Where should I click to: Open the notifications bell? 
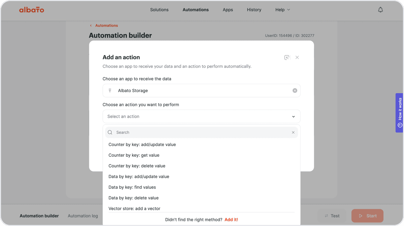[380, 10]
